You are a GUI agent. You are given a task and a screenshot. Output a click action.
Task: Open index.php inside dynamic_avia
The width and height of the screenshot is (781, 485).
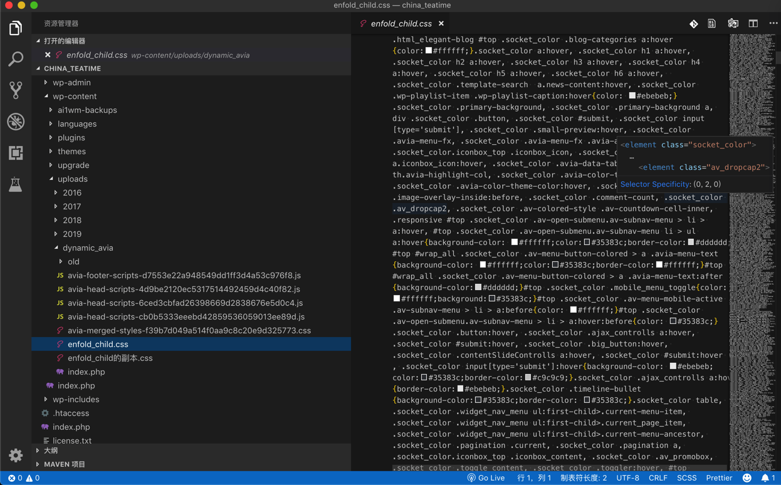click(191, 372)
